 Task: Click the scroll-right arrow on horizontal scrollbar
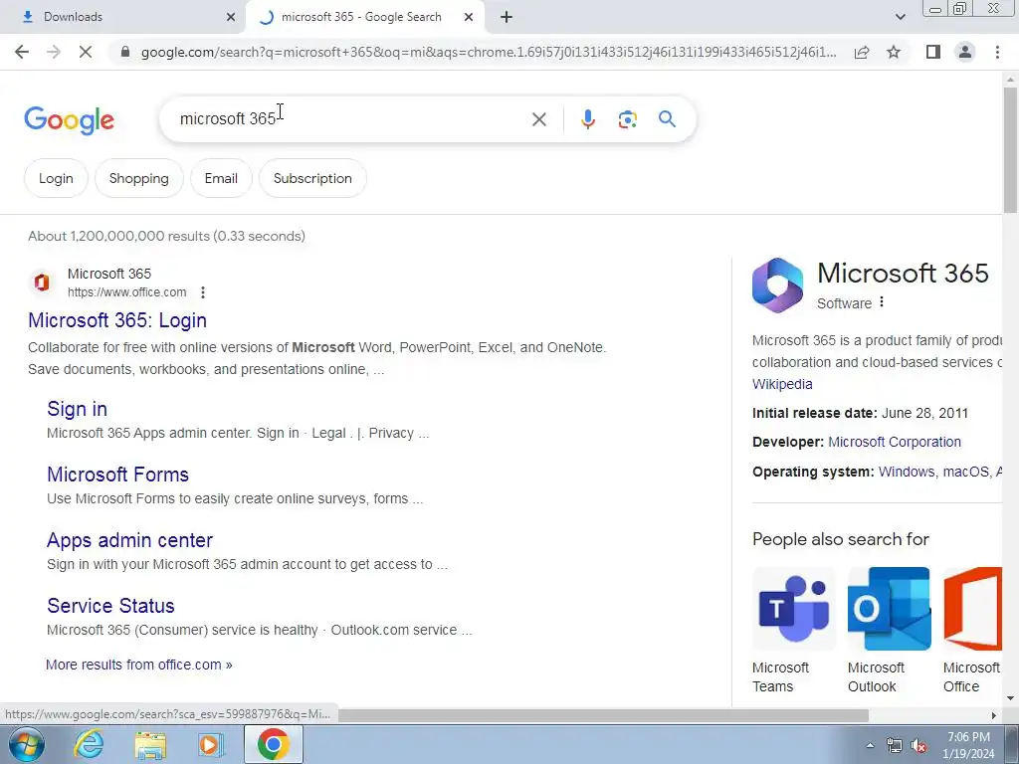pos(994,715)
